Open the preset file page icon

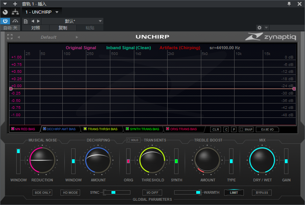pyautogui.click(x=26, y=21)
